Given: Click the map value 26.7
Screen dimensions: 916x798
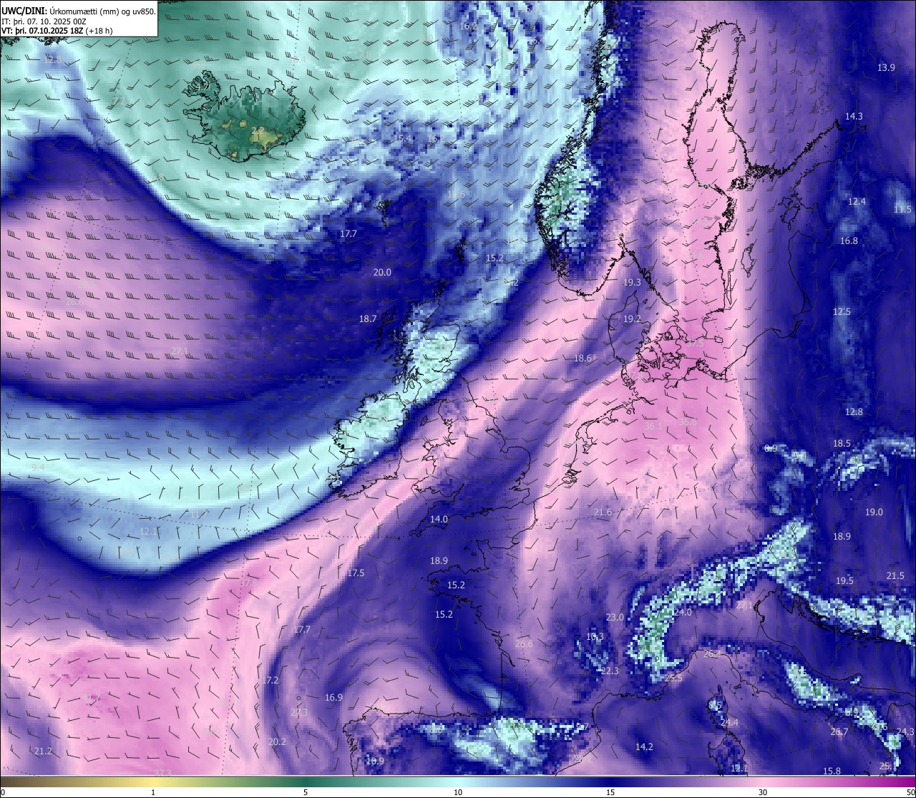Looking at the screenshot, I should (839, 731).
